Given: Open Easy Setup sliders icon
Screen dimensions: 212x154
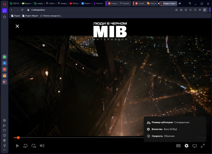Looking at the screenshot, I should click(200, 10).
